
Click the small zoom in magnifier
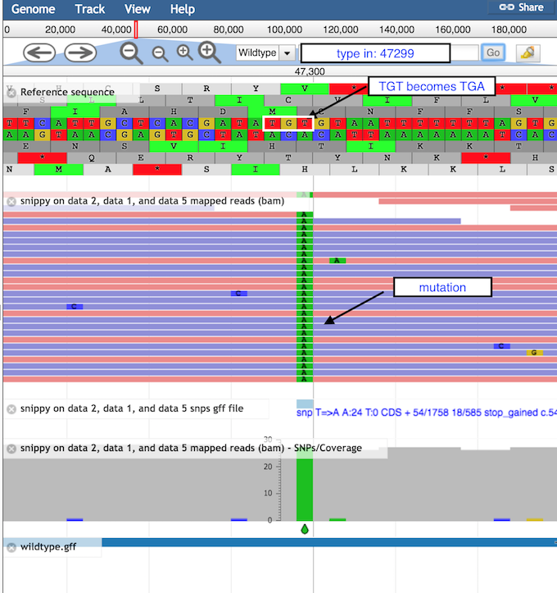(184, 52)
